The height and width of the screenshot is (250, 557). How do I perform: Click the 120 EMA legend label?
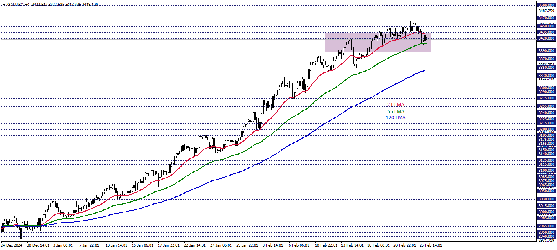(x=395, y=118)
